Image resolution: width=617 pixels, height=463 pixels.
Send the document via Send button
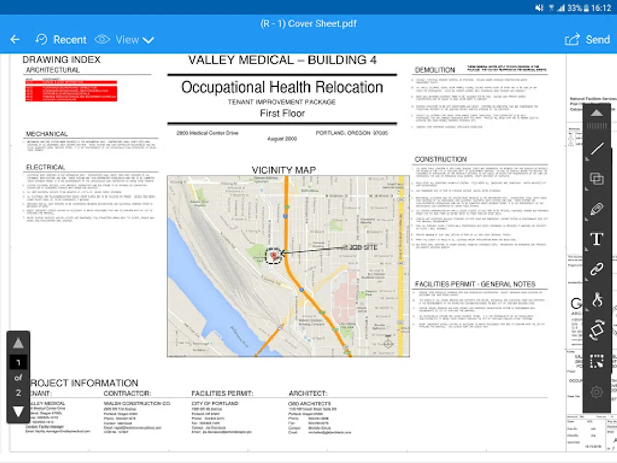coord(587,40)
